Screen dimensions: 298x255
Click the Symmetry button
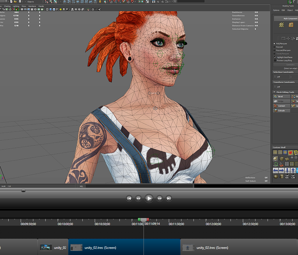(285, 65)
